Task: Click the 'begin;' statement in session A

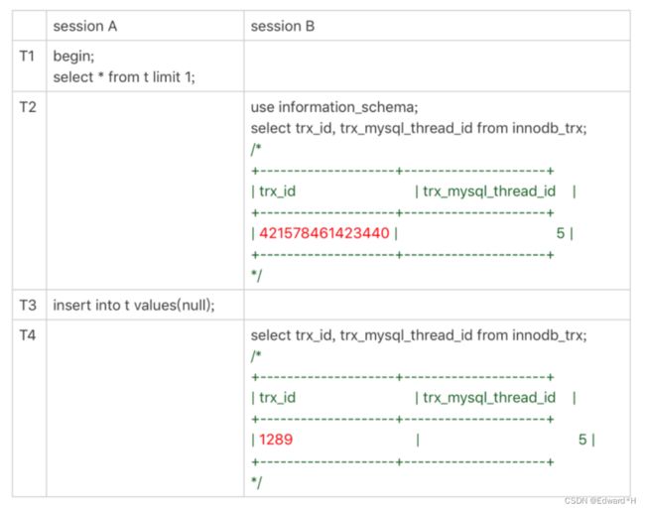Action: (x=73, y=56)
